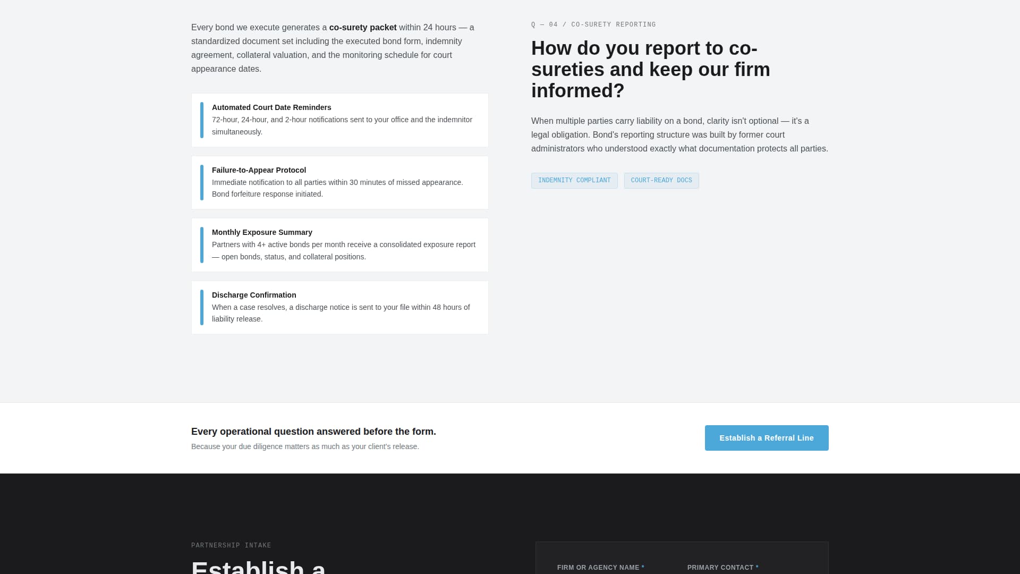Click the PRIMARY CONTACT field label

[x=722, y=568]
